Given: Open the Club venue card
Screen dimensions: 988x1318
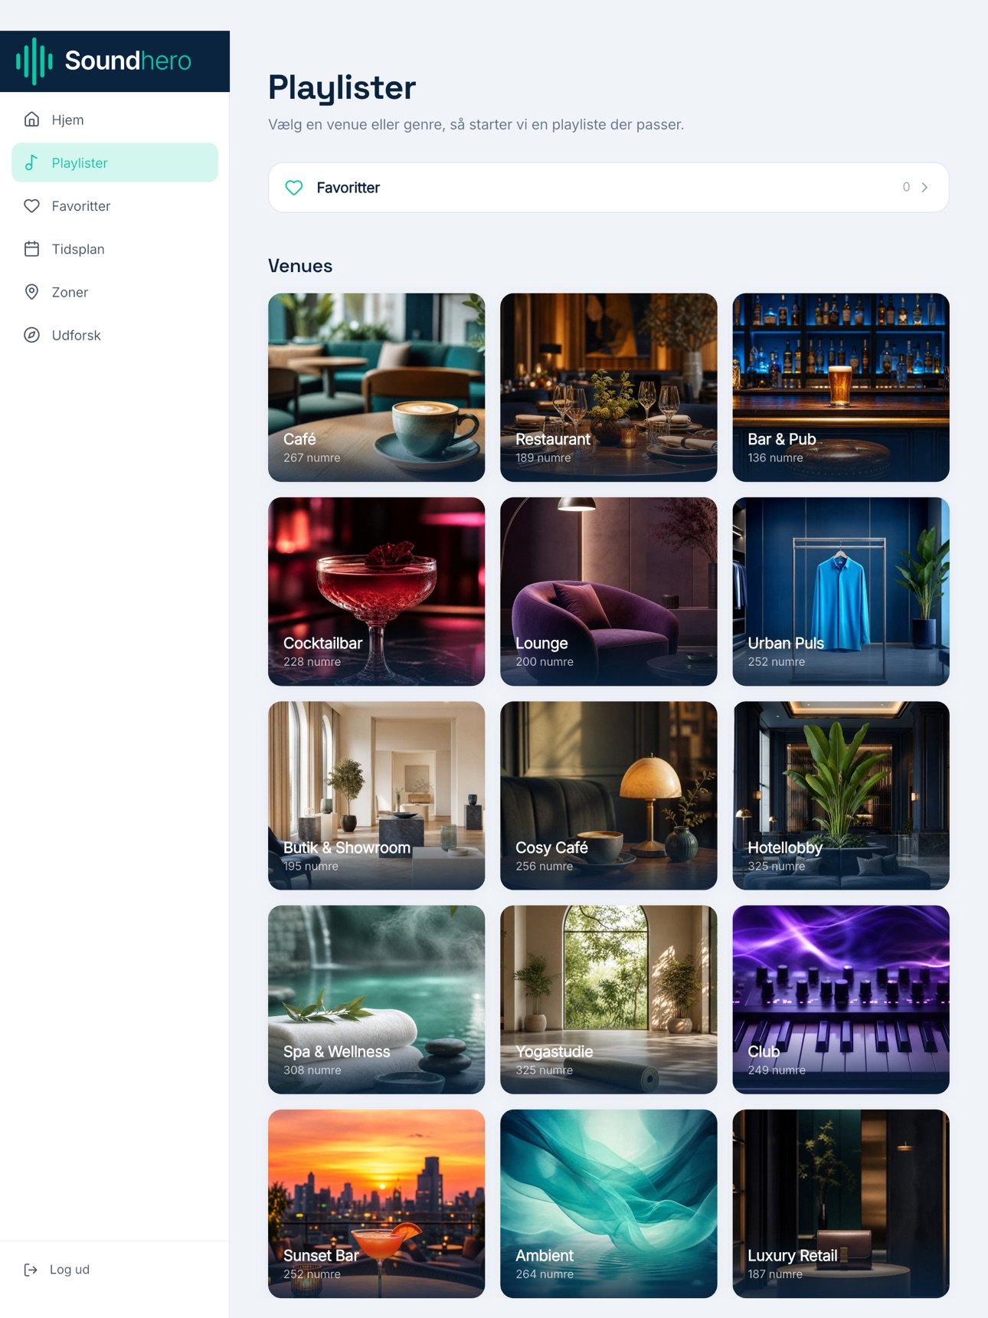Looking at the screenshot, I should coord(841,999).
